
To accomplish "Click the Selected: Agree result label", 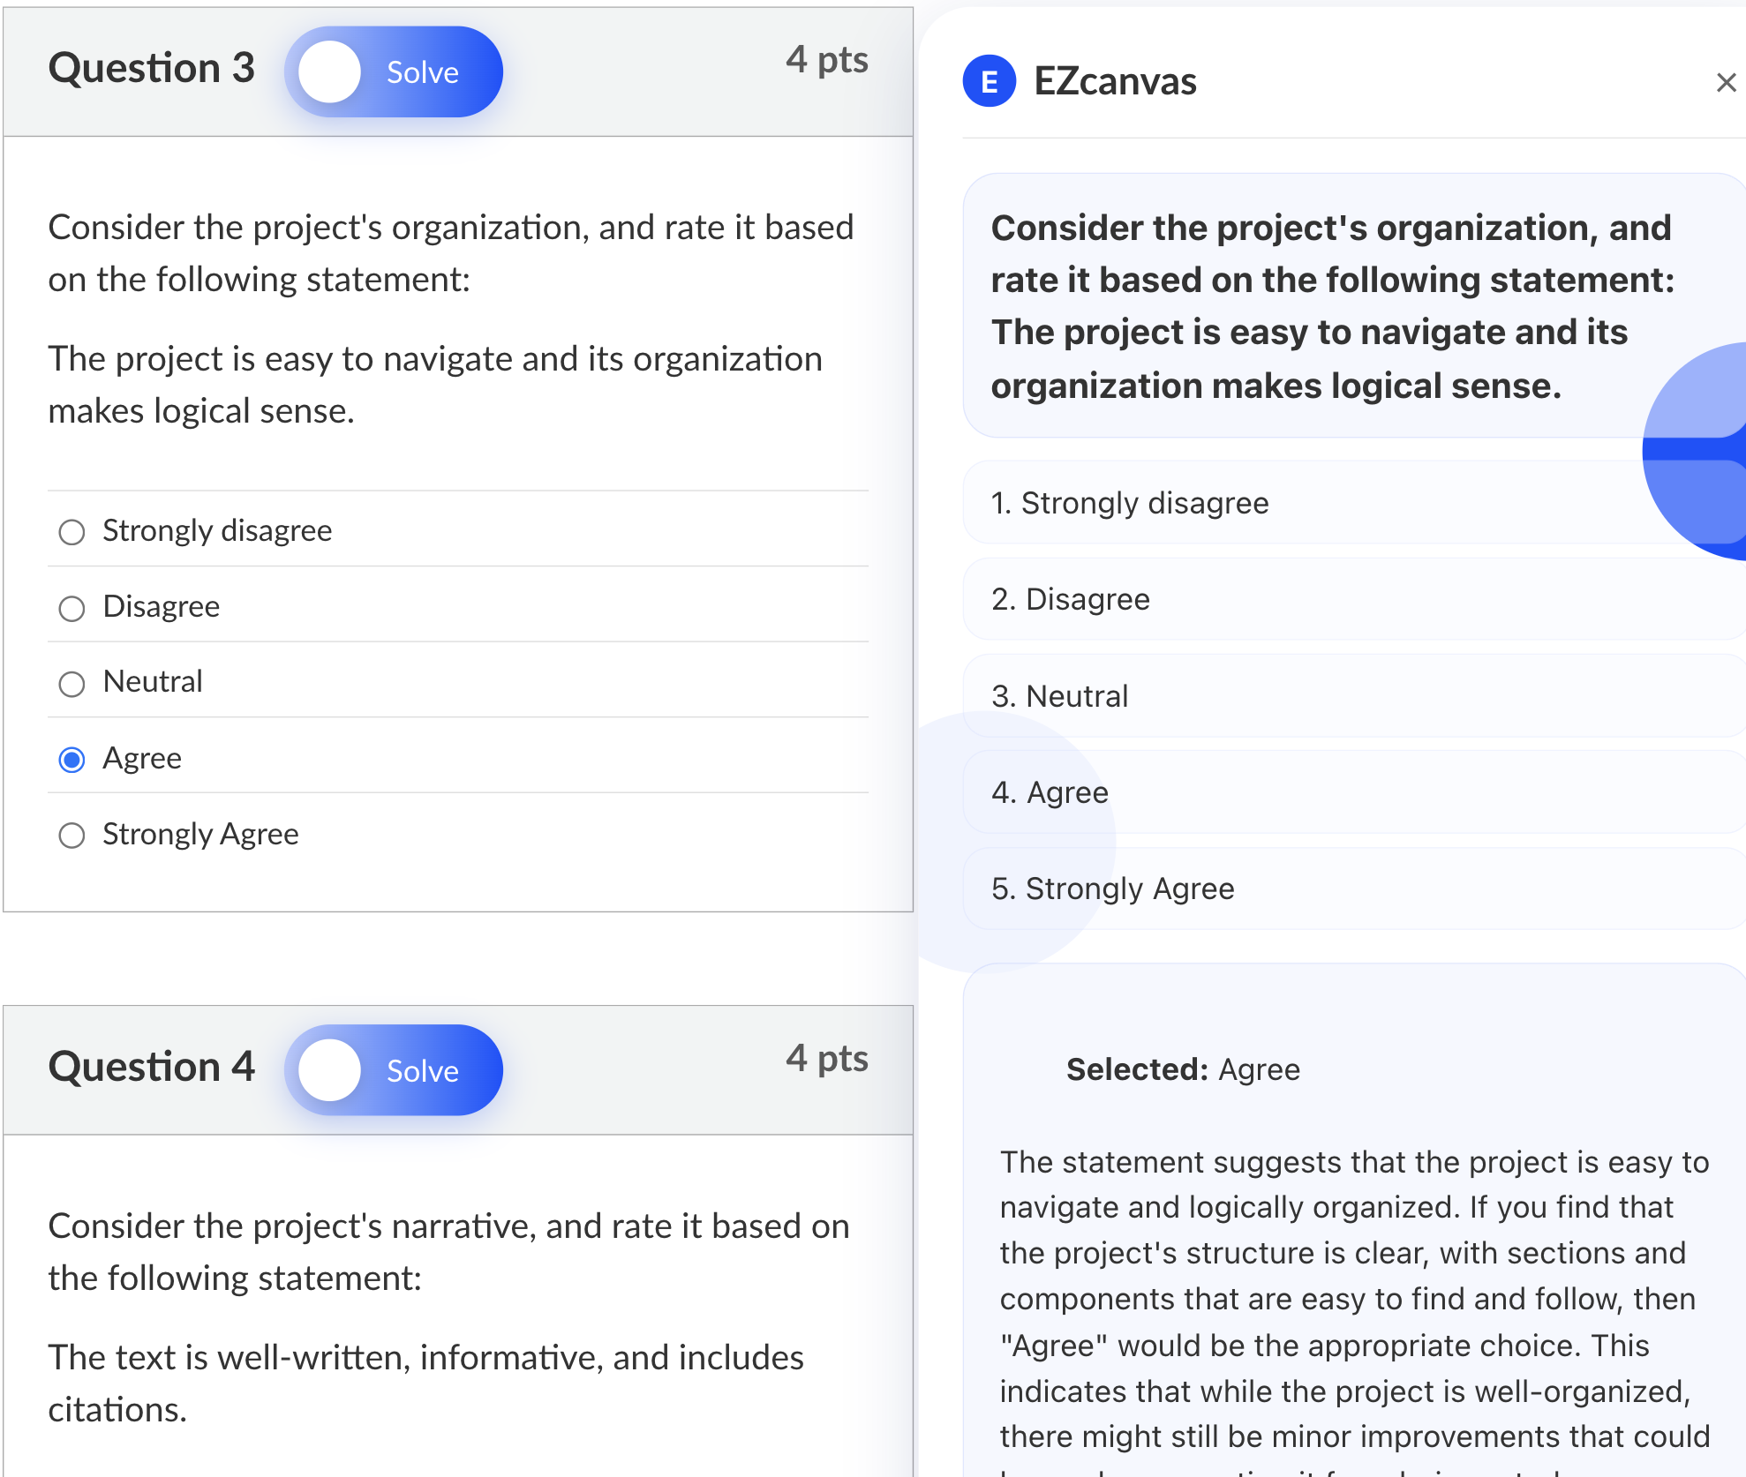I will [x=1183, y=1069].
